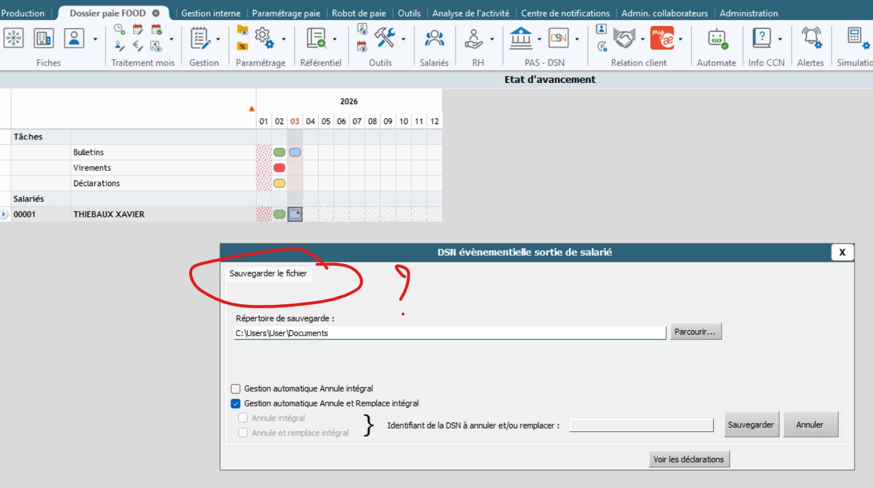Image resolution: width=873 pixels, height=488 pixels.
Task: Open the RH hand-holding-person icon
Action: click(473, 38)
